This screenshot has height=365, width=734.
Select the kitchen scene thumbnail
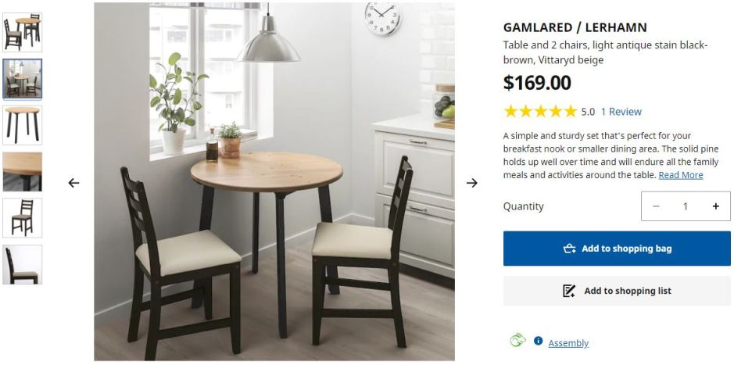23,79
